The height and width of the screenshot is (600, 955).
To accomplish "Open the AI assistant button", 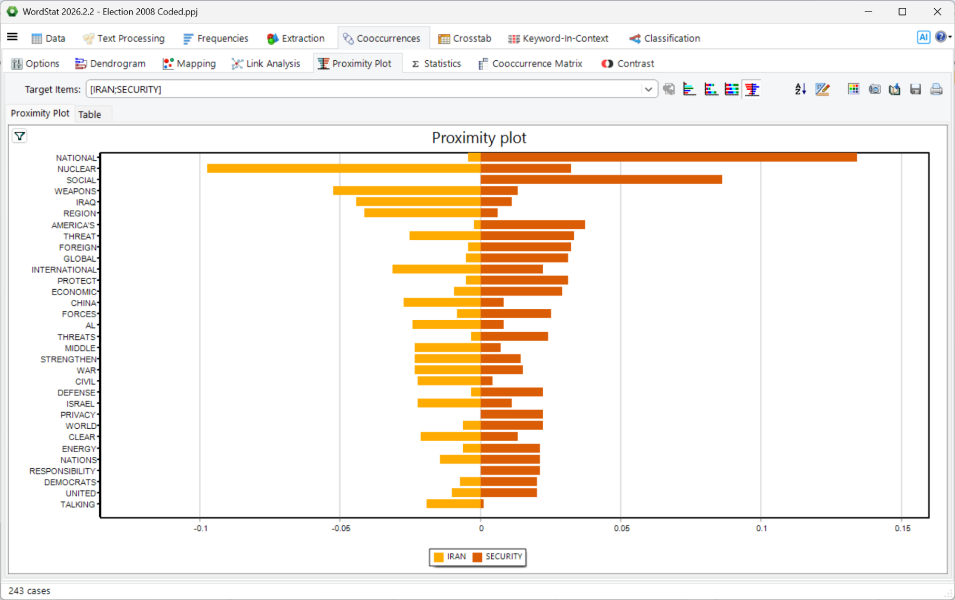I will [x=923, y=37].
